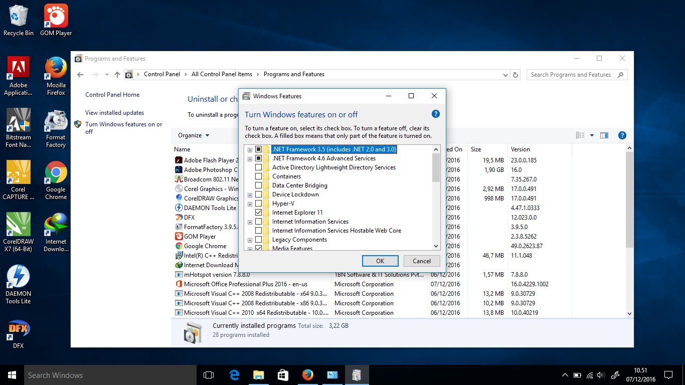This screenshot has height=385, width=685.
Task: Click the All Control Panel Items breadcrumb
Action: (x=222, y=74)
